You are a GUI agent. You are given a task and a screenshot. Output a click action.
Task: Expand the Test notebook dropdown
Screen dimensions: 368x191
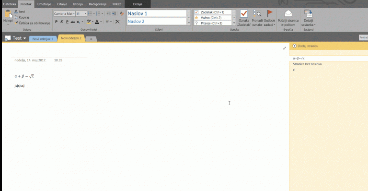point(24,38)
